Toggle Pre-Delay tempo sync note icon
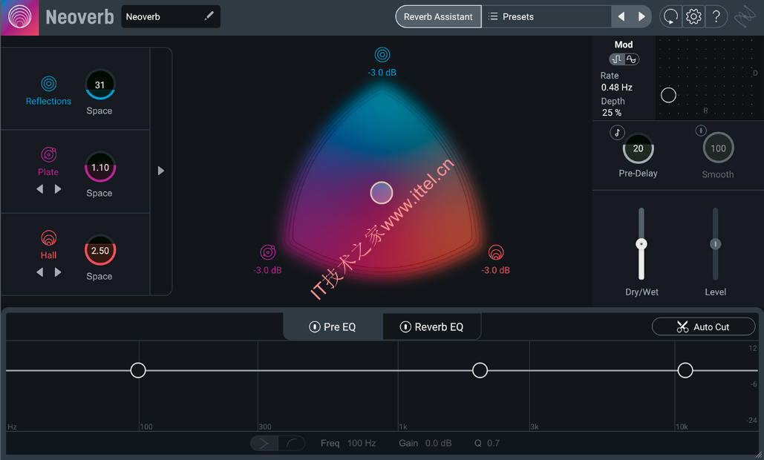The height and width of the screenshot is (460, 764). pyautogui.click(x=617, y=132)
